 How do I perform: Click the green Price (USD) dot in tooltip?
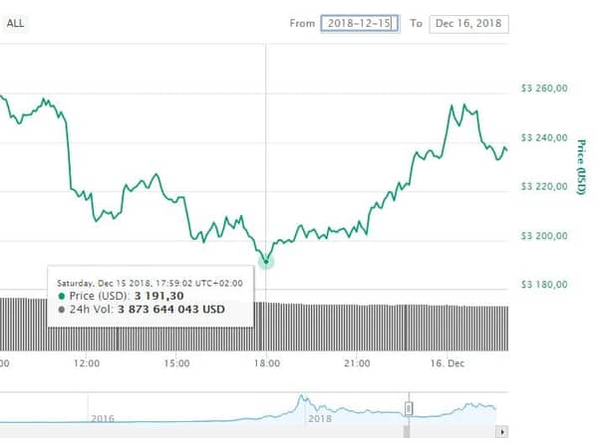tap(62, 296)
